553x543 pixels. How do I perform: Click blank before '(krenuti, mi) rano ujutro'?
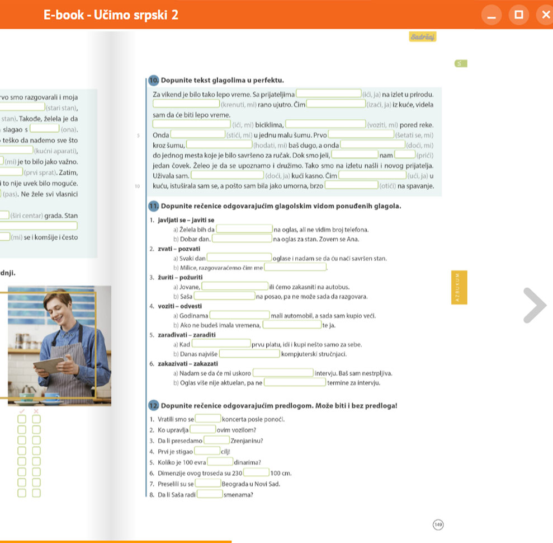click(x=186, y=104)
